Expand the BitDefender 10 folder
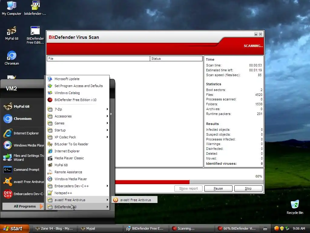This screenshot has height=233, width=310. coord(78,207)
